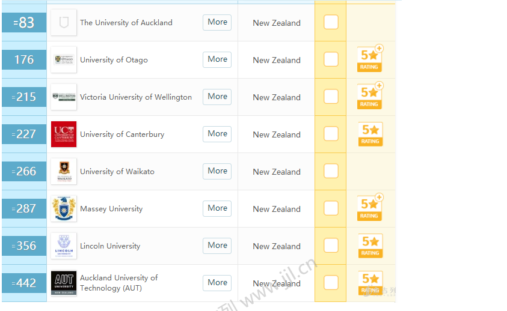Open the Massey University link

[x=111, y=209]
